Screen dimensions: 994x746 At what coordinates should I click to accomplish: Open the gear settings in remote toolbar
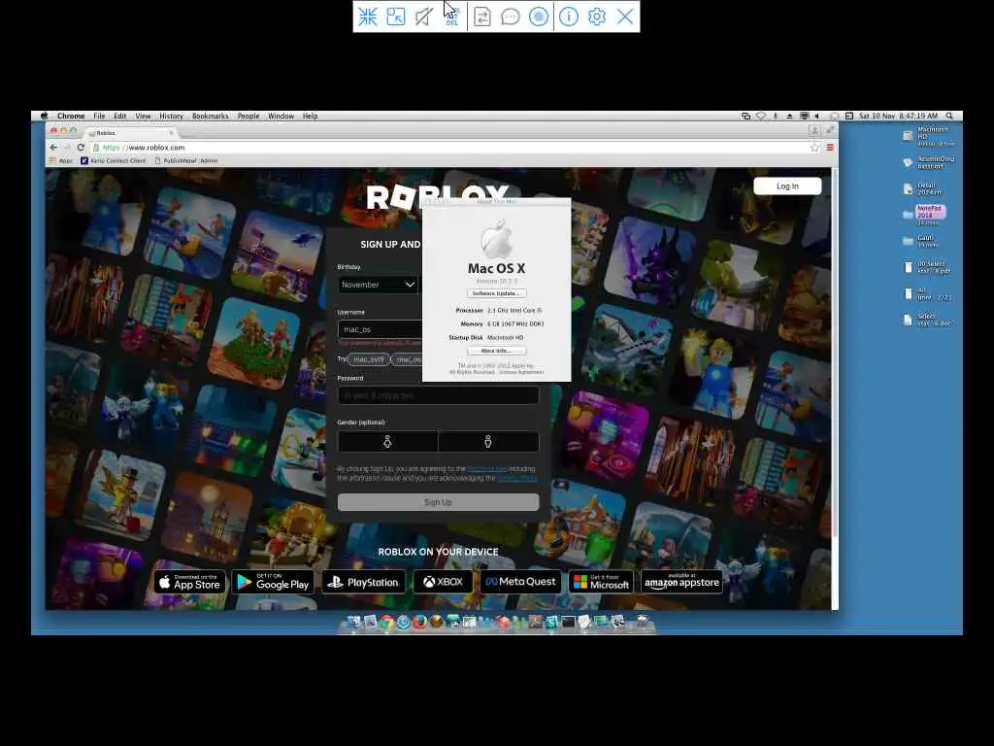pos(597,17)
